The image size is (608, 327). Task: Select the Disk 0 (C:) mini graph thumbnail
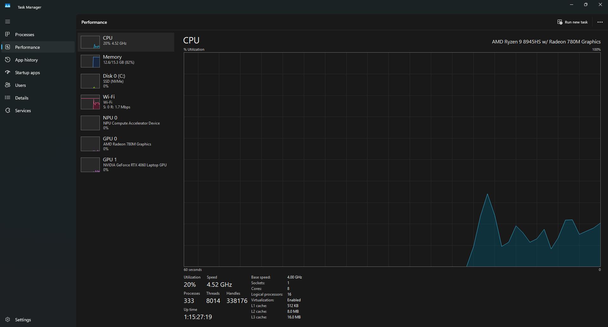[x=90, y=81]
